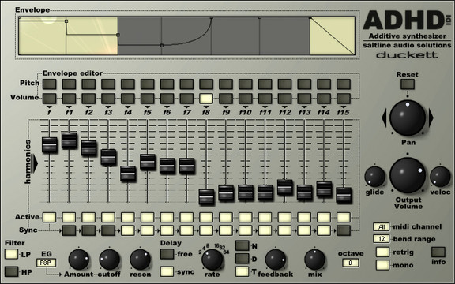Open the EG selector showing F8P
Image resolution: width=455 pixels, height=284 pixels.
46,263
